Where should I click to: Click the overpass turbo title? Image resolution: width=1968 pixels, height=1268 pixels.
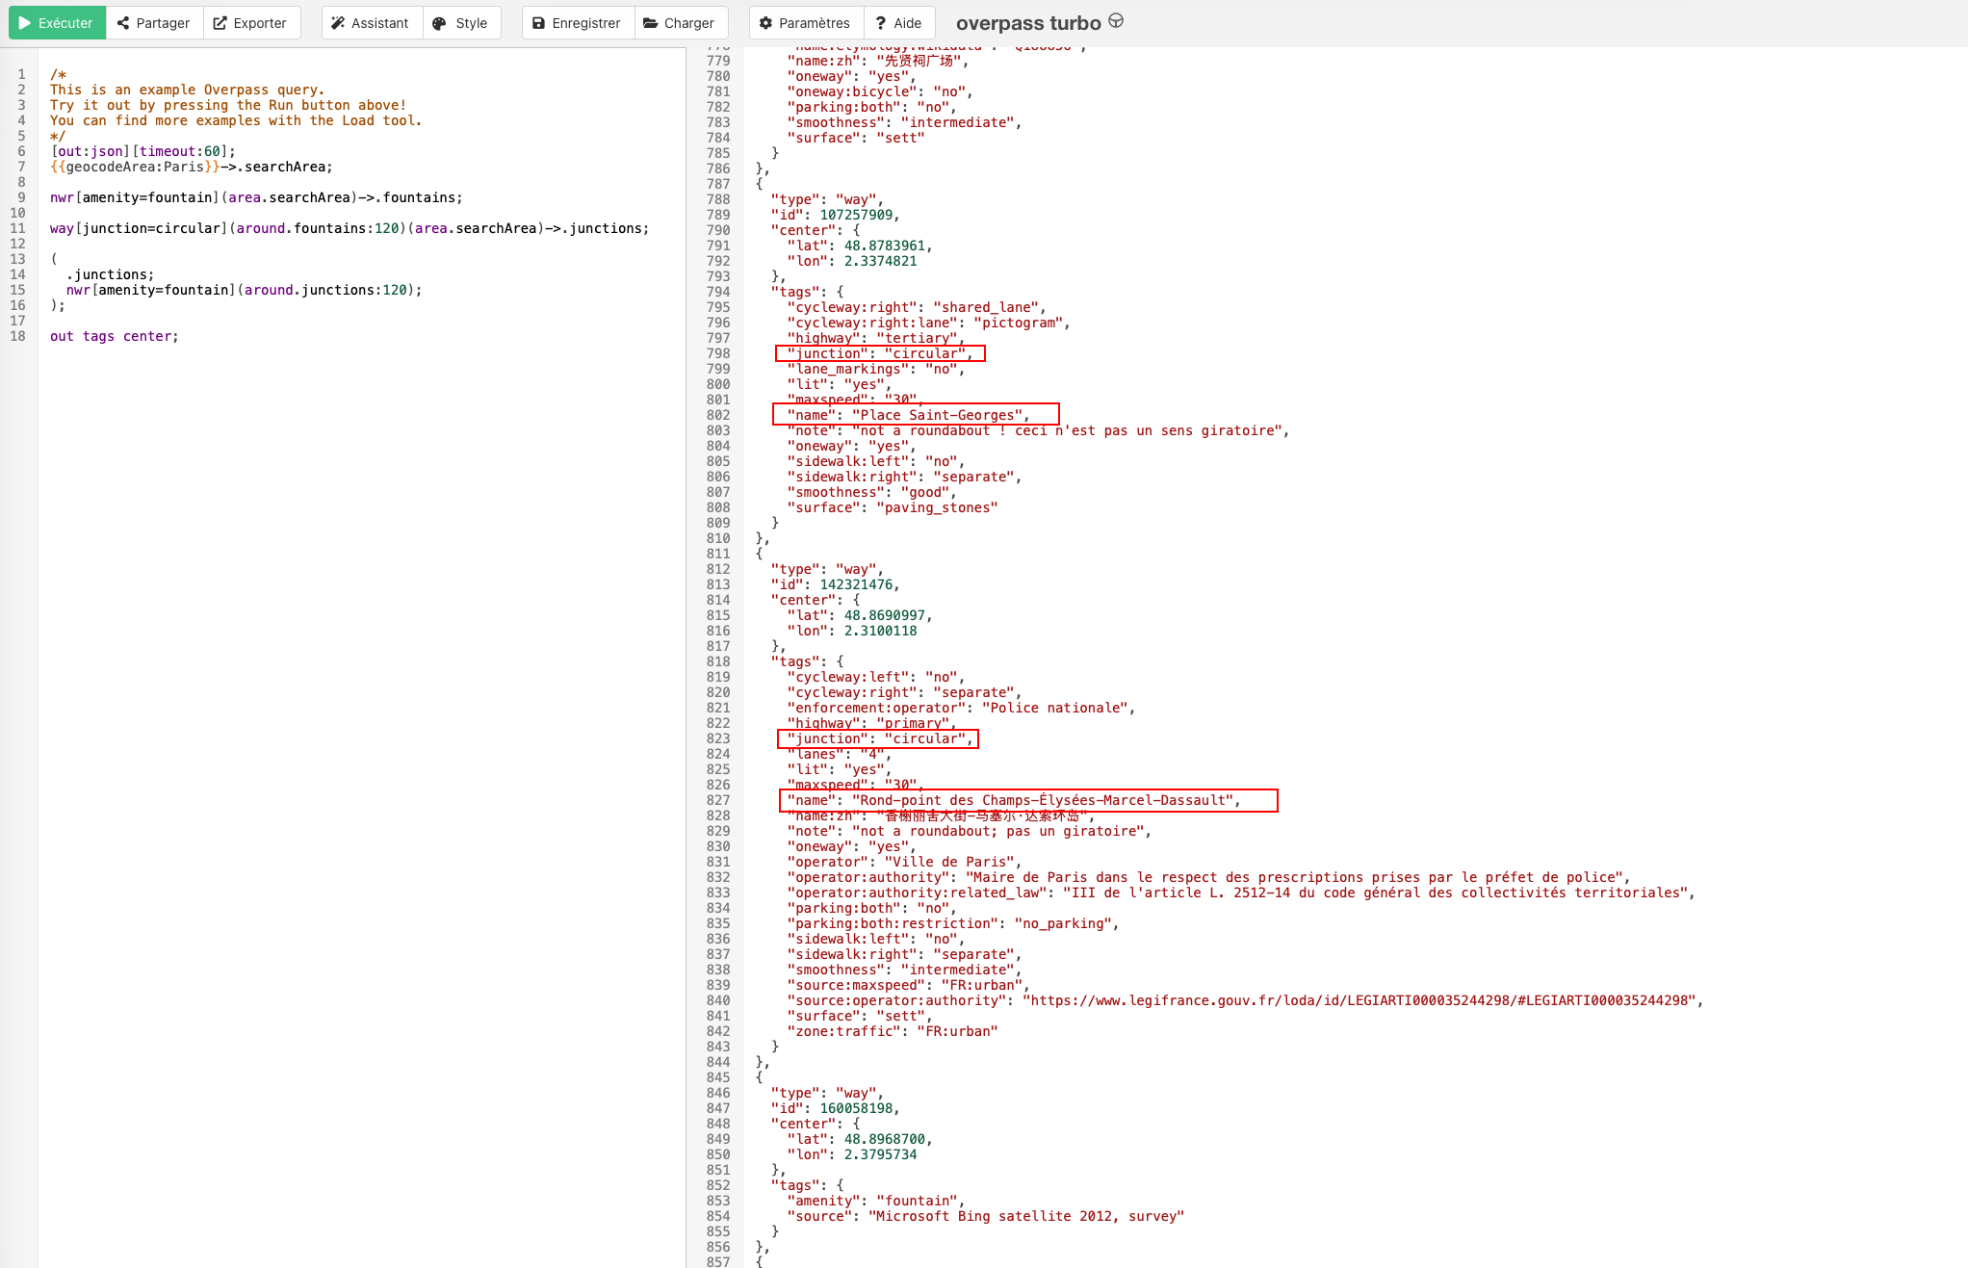click(1028, 23)
